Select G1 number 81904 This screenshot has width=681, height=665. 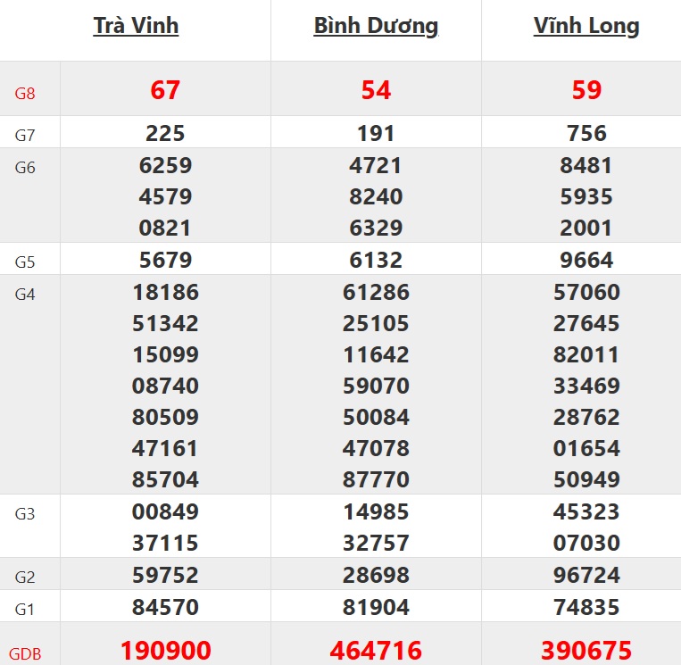(376, 608)
